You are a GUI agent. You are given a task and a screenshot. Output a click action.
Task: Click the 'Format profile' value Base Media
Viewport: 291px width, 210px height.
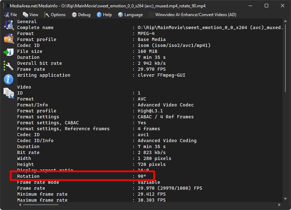[151, 40]
